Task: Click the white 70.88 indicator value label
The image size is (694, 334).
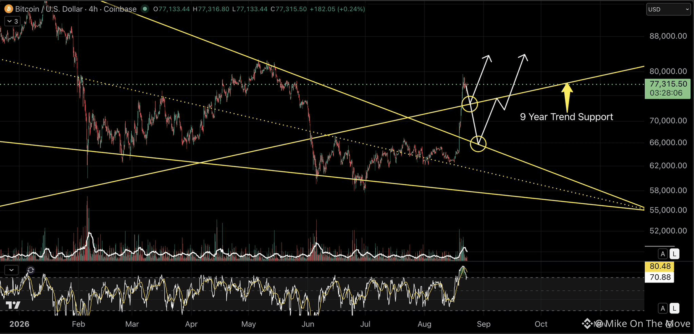Action: point(660,277)
